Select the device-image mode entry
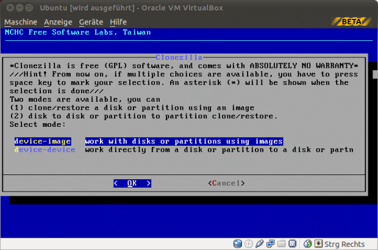Viewport: 378px width, 250px height. [x=43, y=141]
